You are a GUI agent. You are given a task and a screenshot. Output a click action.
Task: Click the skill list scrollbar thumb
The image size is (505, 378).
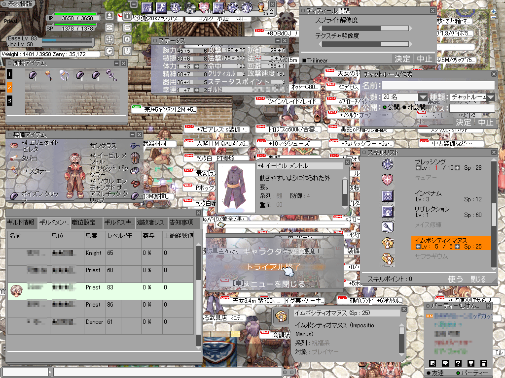pyautogui.click(x=494, y=215)
